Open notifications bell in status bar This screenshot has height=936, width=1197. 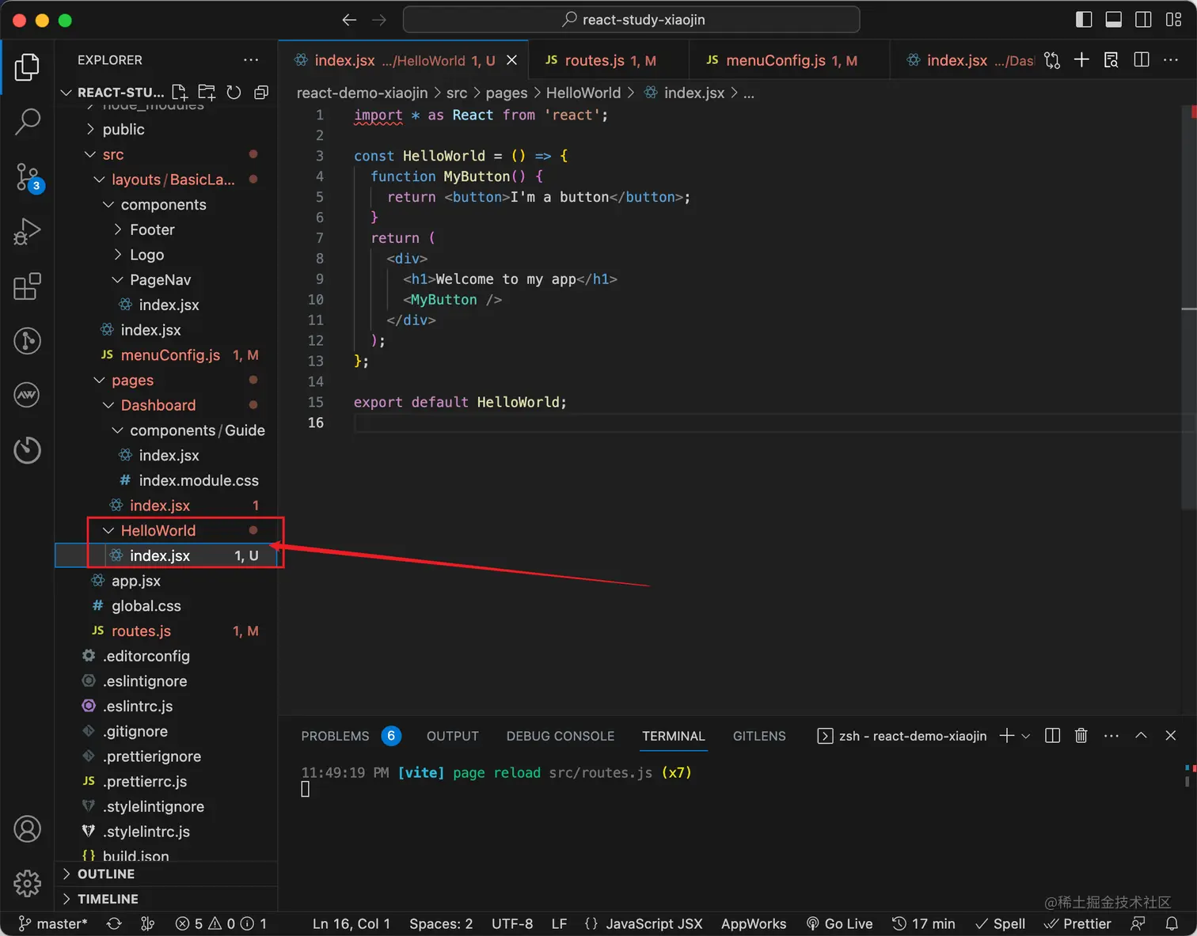[1172, 923]
